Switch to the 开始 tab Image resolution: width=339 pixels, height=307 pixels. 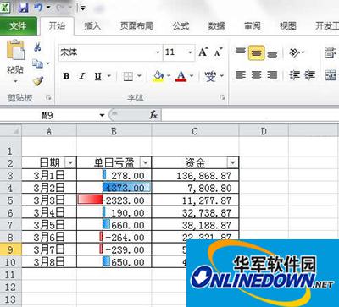57,26
